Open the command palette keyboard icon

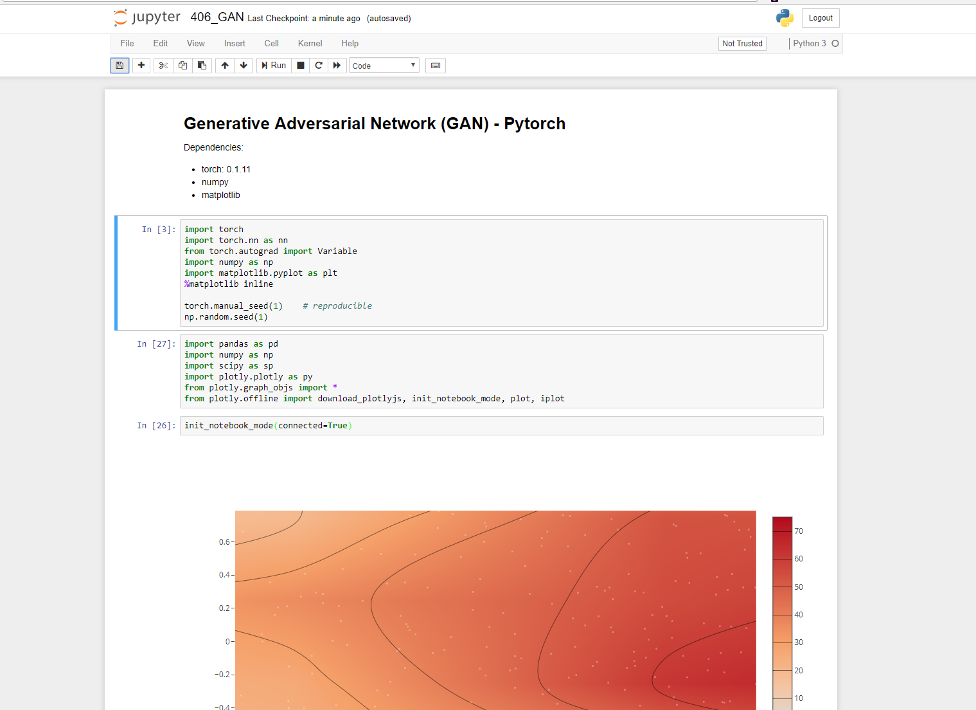pyautogui.click(x=435, y=65)
